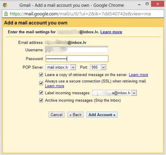Screen dimensions: 166x155
Task: Maximize the Gmail popup window
Action: click(x=147, y=4)
